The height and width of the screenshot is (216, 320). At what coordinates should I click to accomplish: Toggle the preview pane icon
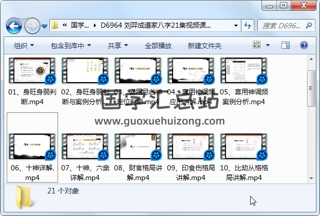tap(285, 45)
